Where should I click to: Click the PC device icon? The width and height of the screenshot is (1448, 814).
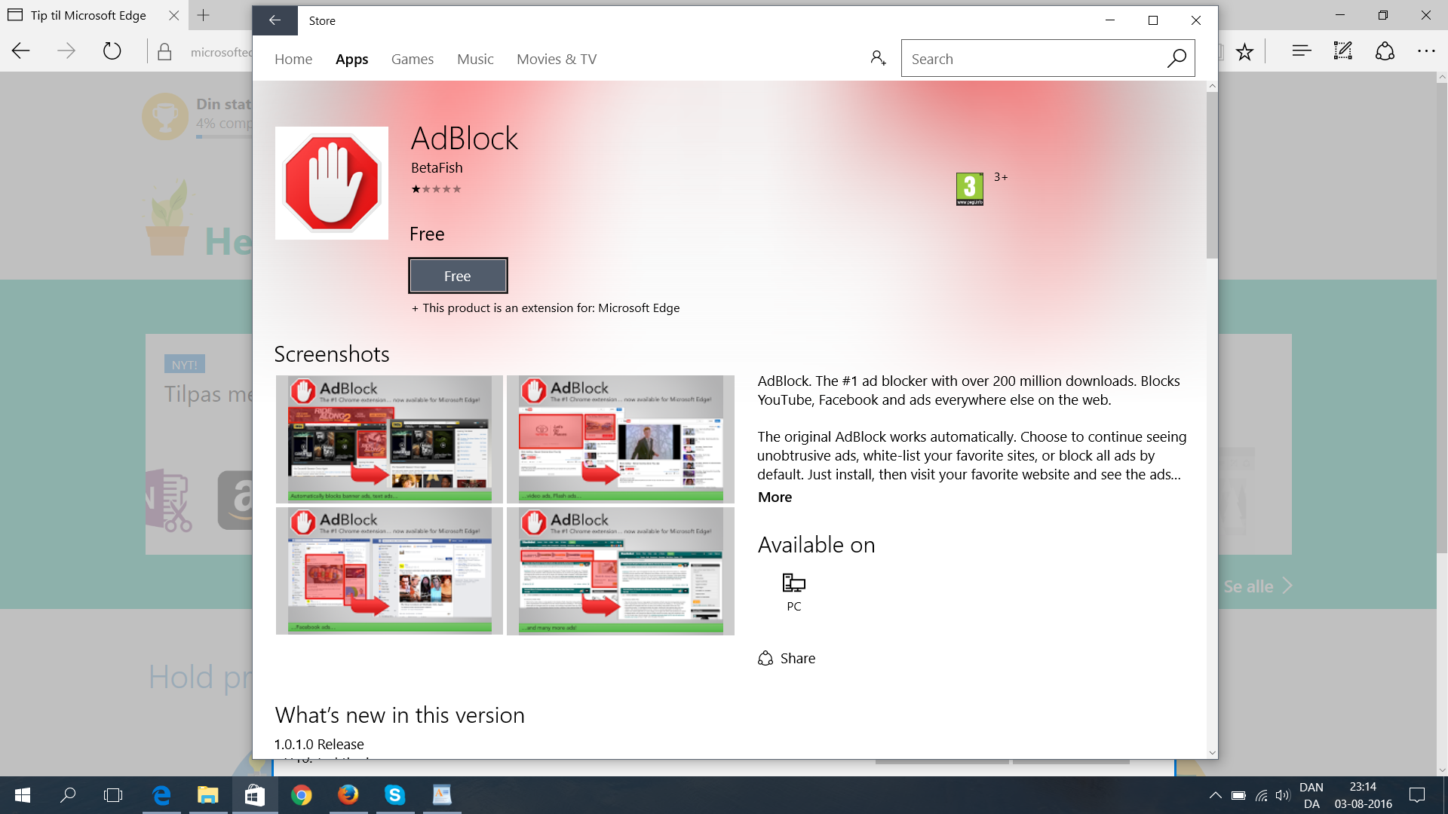[793, 583]
